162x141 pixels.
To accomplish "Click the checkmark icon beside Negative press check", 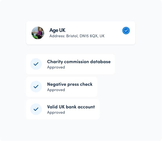I will click(36, 86).
